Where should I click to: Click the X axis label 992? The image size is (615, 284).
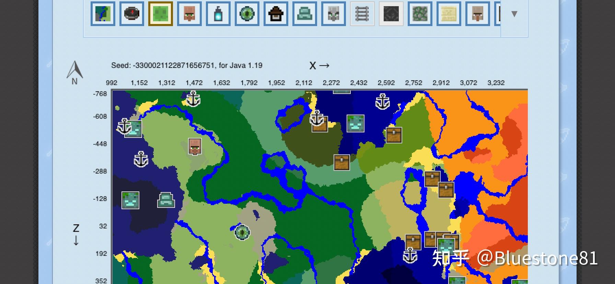coord(112,83)
